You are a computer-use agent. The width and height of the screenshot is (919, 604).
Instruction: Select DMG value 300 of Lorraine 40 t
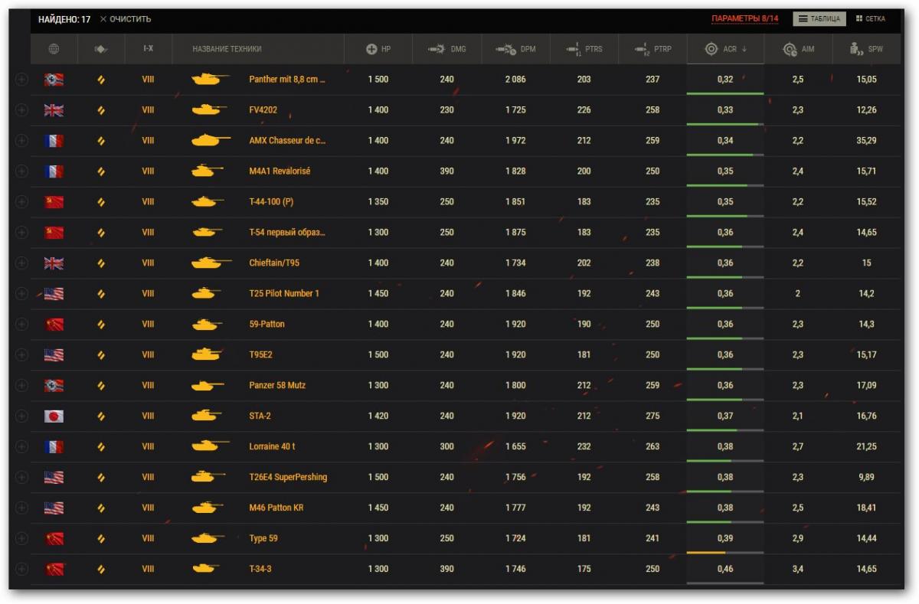pyautogui.click(x=447, y=447)
